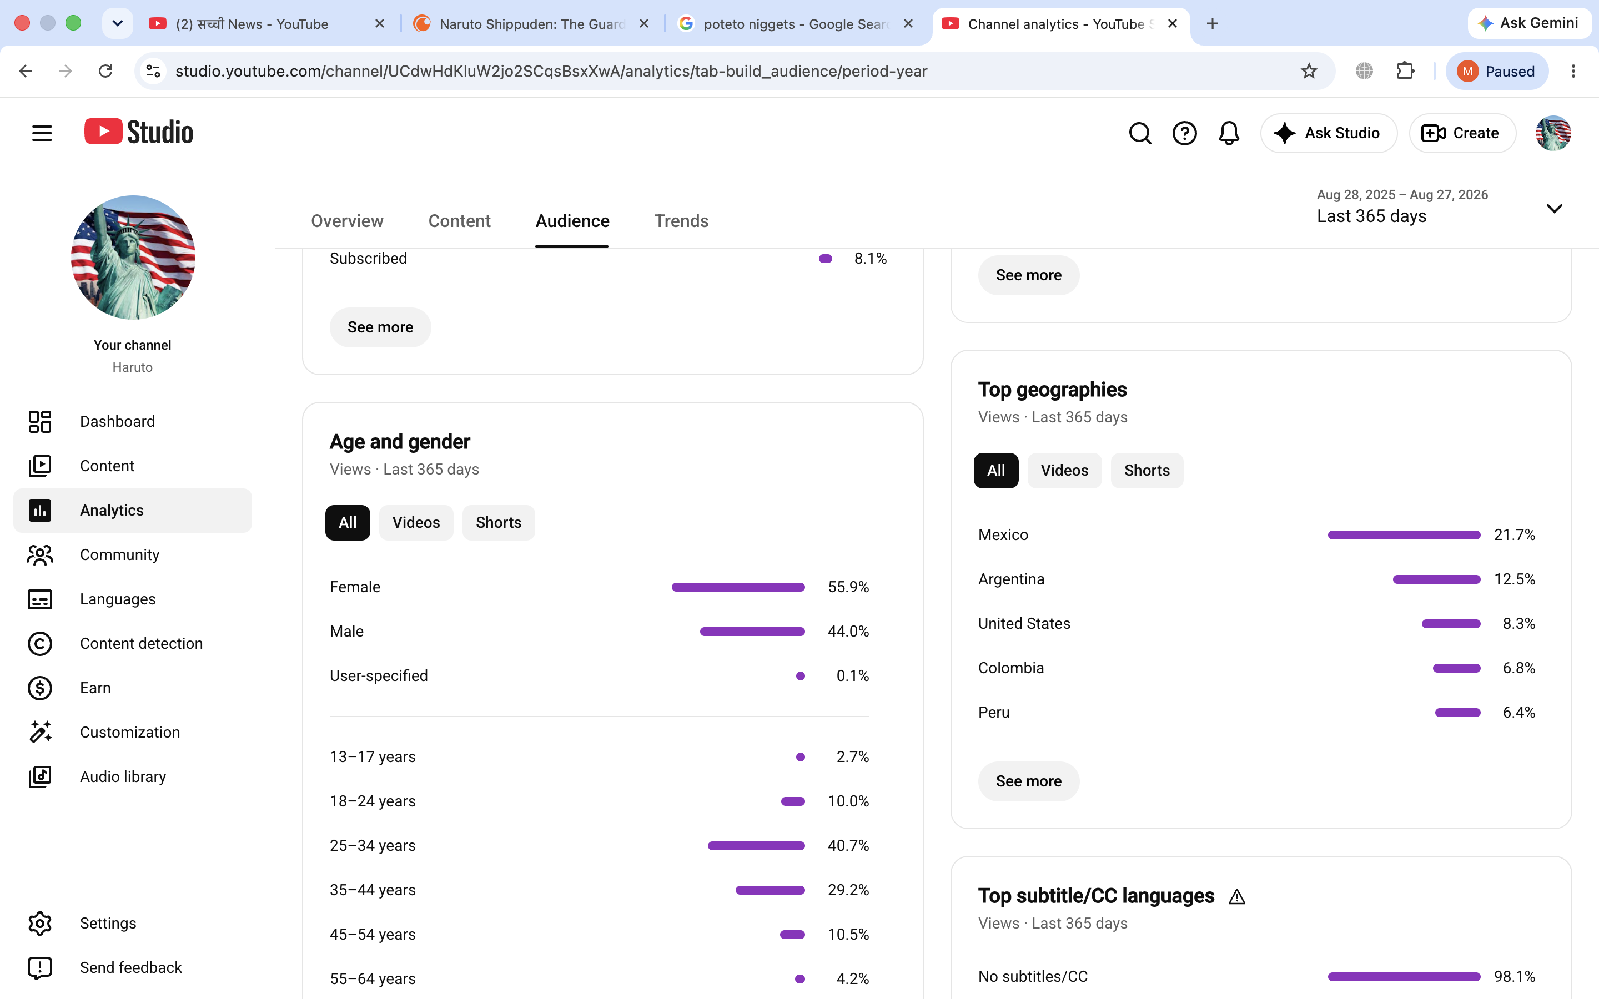This screenshot has width=1599, height=999.
Task: Open the Earn section
Action: click(x=132, y=687)
